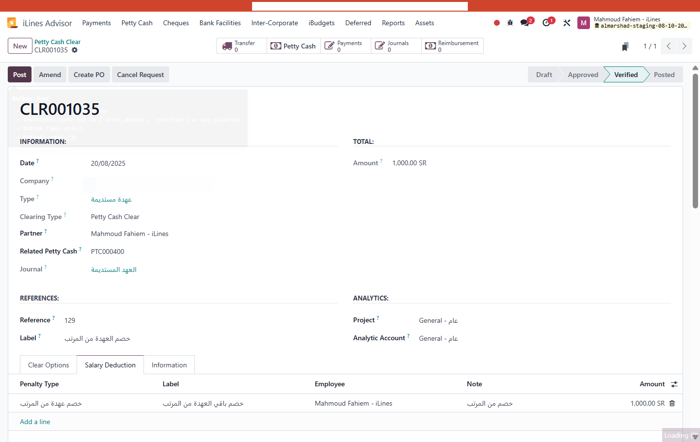The height and width of the screenshot is (442, 700).
Task: Click the Post button
Action: [x=20, y=75]
